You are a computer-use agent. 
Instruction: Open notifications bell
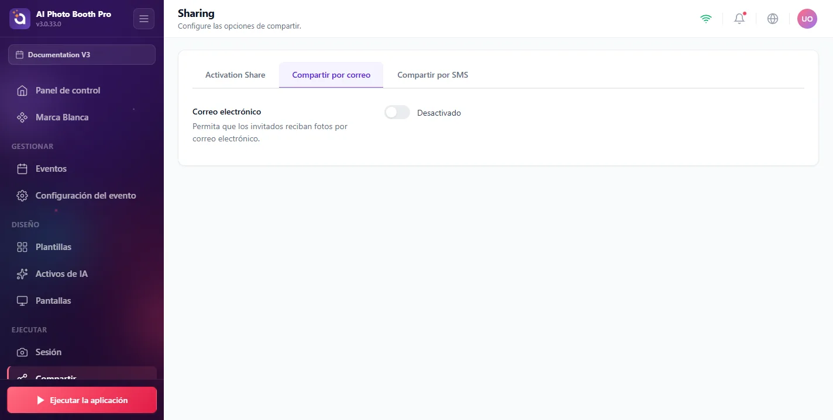739,19
